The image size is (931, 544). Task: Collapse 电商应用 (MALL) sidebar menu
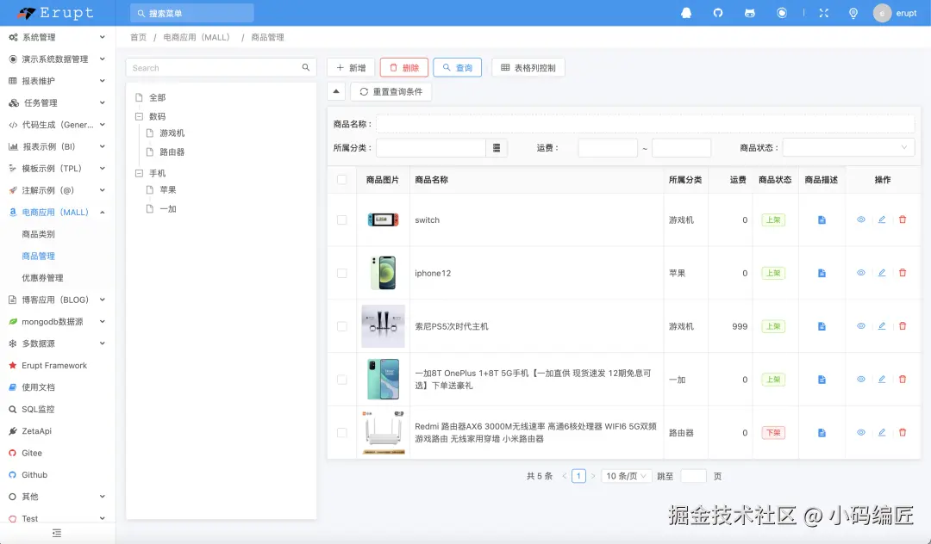pyautogui.click(x=58, y=212)
